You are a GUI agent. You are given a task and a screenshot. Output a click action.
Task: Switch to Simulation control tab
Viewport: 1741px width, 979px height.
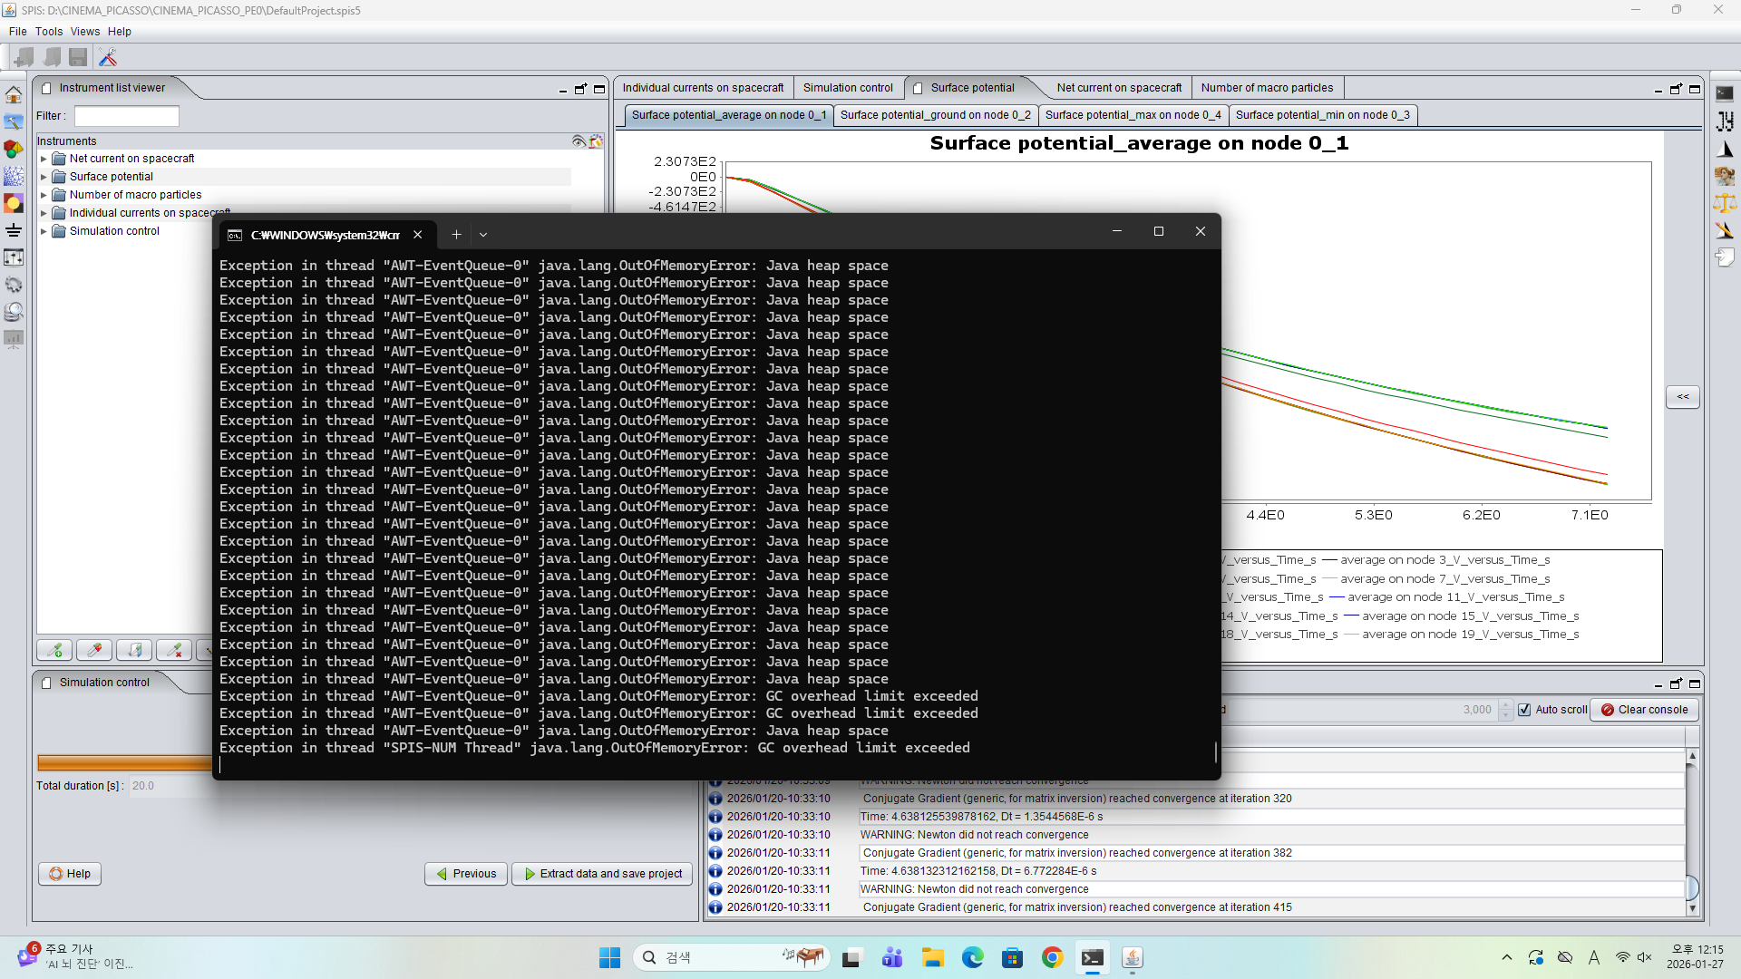tap(847, 88)
